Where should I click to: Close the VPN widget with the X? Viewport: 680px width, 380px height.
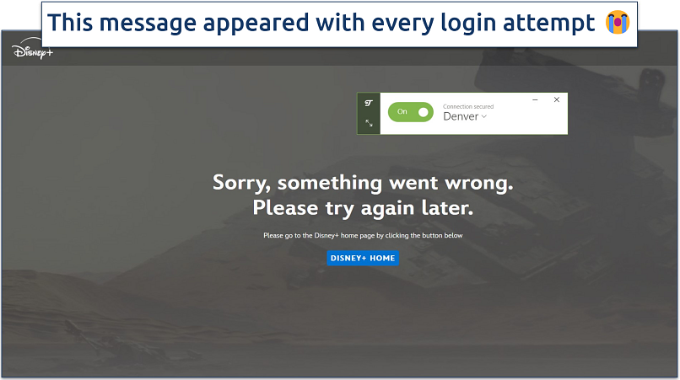pos(557,99)
